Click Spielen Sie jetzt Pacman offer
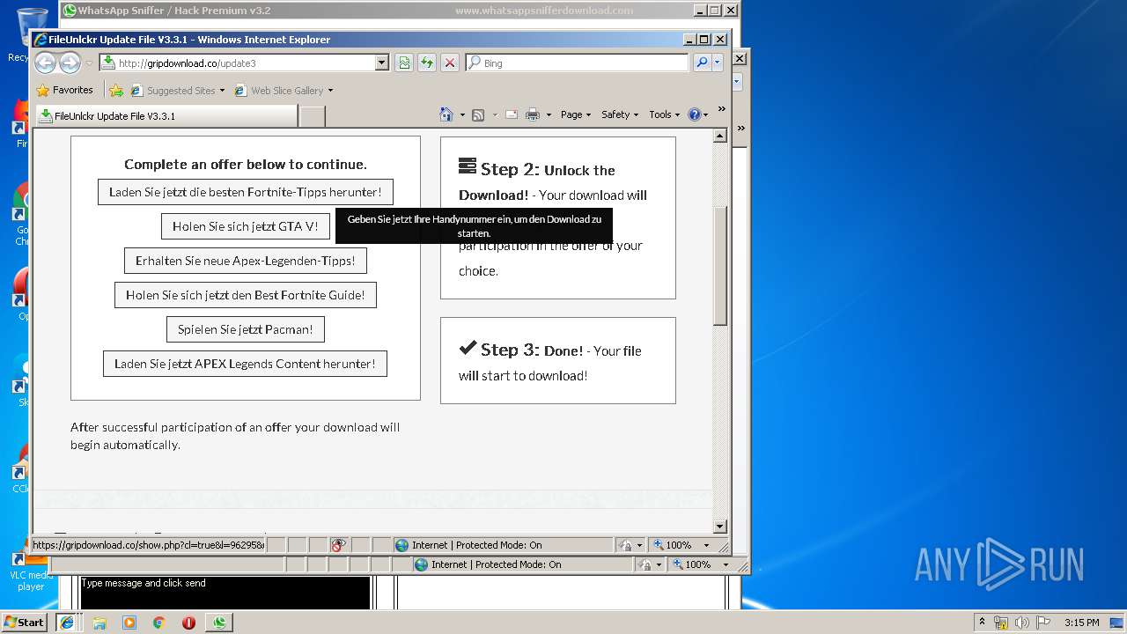 246,329
